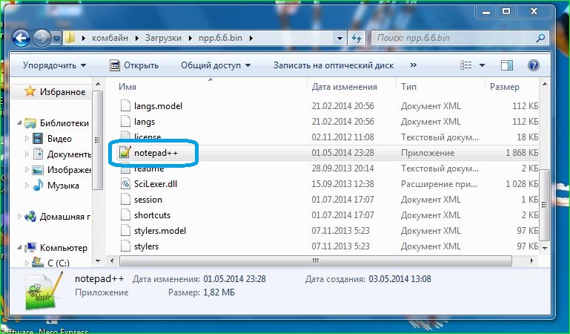Click Дата изменения value 01.05.2014 23:28 in details
The width and height of the screenshot is (570, 334).
(x=234, y=279)
